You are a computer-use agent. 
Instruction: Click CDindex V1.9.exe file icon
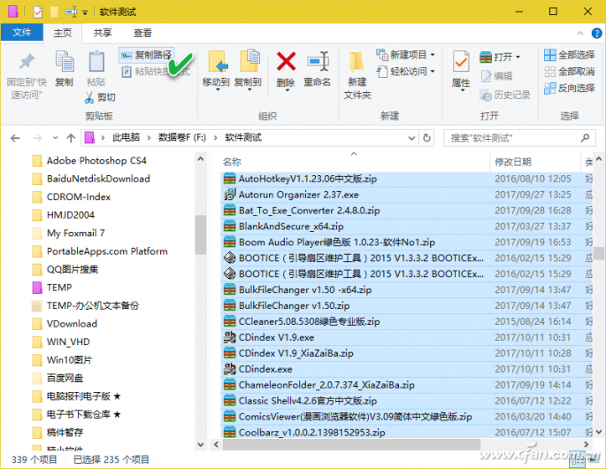tap(229, 337)
